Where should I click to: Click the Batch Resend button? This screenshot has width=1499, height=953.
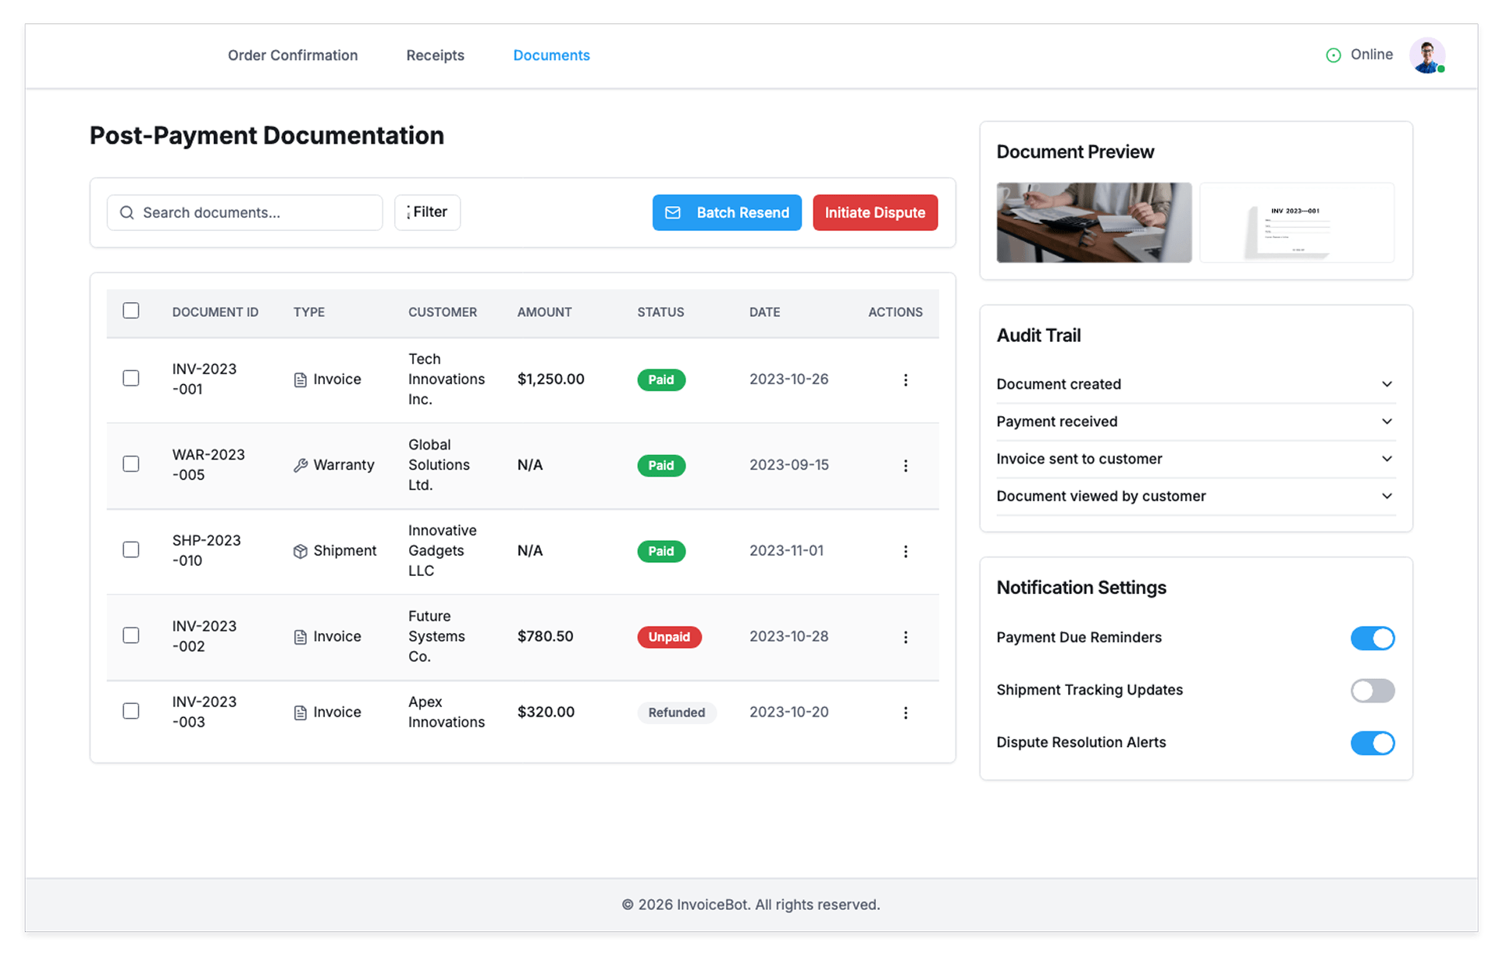click(726, 212)
